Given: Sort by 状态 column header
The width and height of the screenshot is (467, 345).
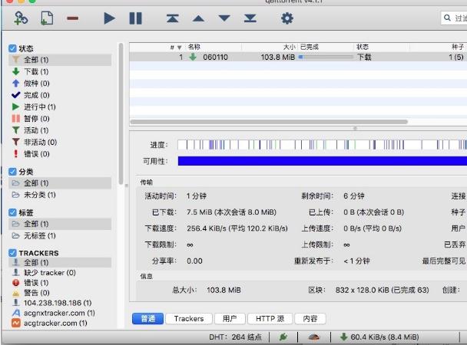Looking at the screenshot, I should pos(382,47).
